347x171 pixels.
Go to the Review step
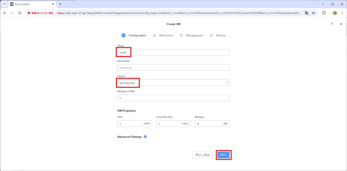point(217,35)
